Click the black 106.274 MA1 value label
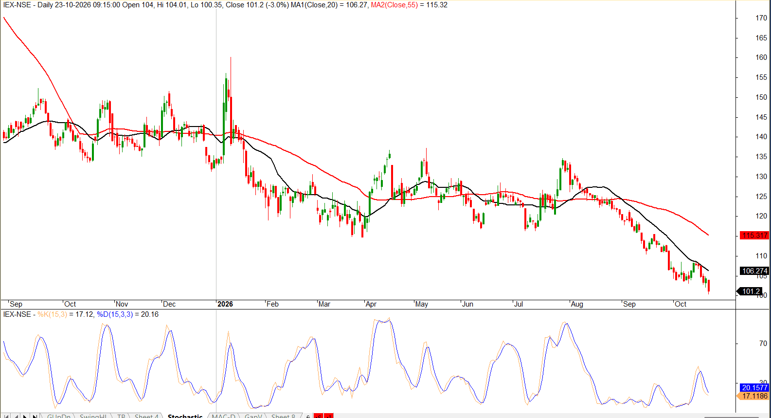 click(x=754, y=271)
